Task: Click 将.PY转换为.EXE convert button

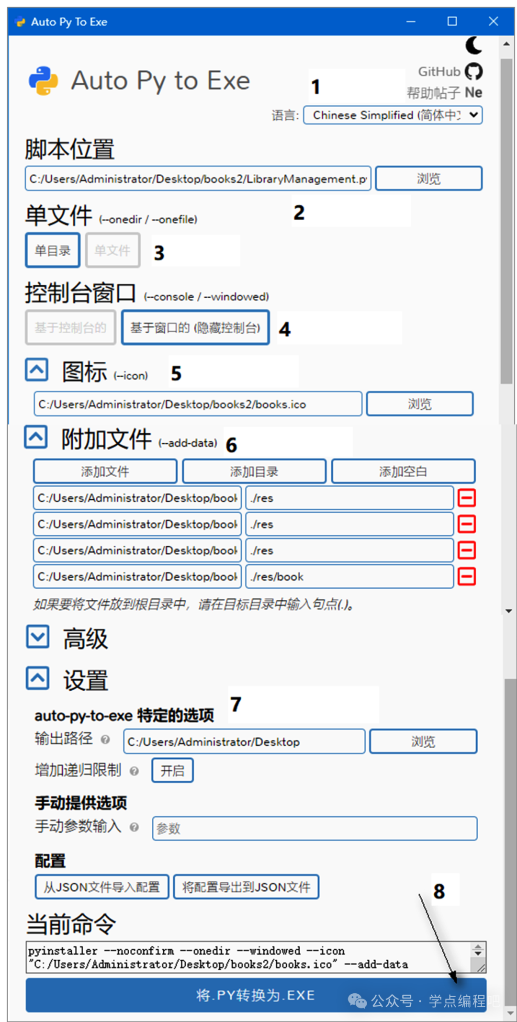Action: click(256, 995)
